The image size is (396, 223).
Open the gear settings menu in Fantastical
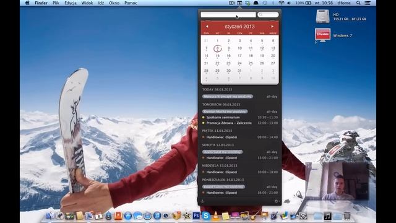point(277,201)
